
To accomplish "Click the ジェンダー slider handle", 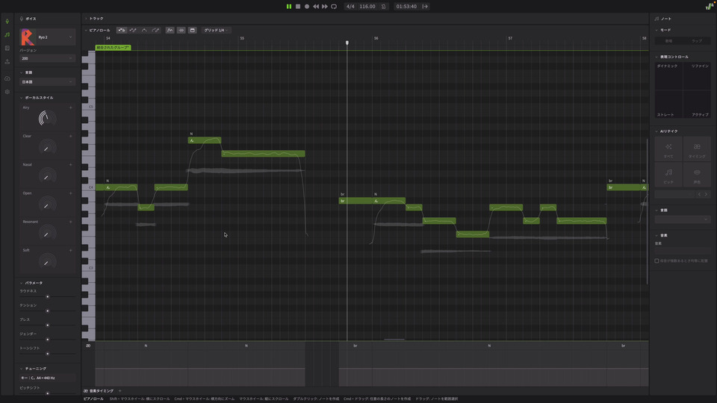I will coord(48,340).
